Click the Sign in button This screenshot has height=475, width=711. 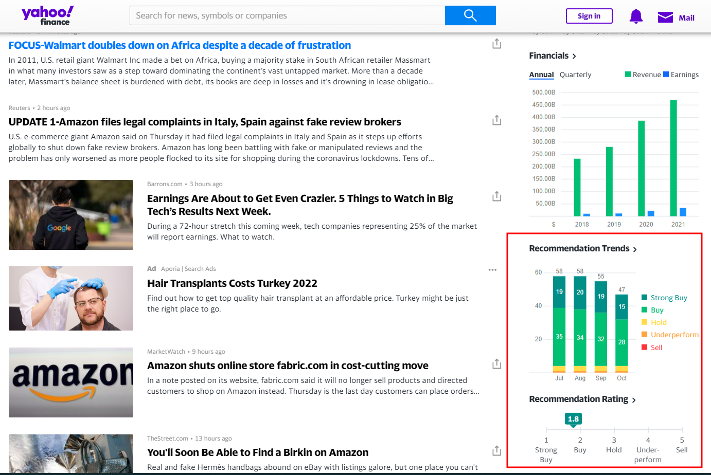[589, 16]
